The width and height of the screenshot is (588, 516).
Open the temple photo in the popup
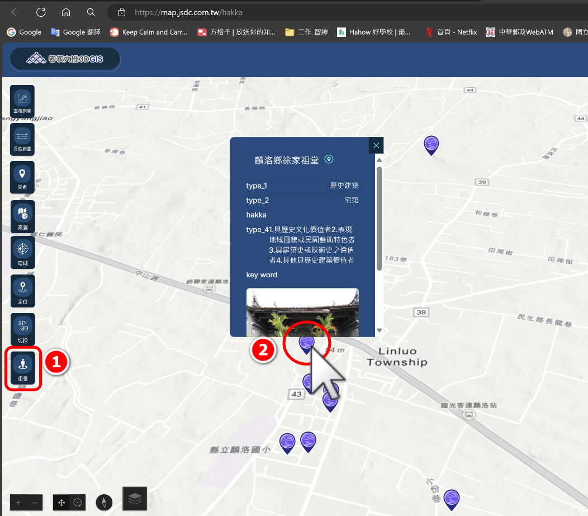302,312
